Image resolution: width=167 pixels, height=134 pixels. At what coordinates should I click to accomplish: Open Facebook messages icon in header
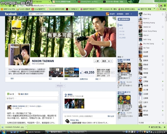click(x=23, y=14)
